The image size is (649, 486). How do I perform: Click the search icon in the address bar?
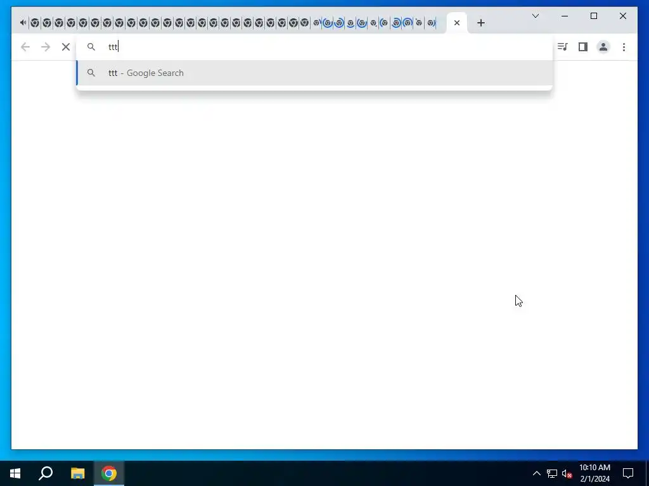(x=91, y=47)
